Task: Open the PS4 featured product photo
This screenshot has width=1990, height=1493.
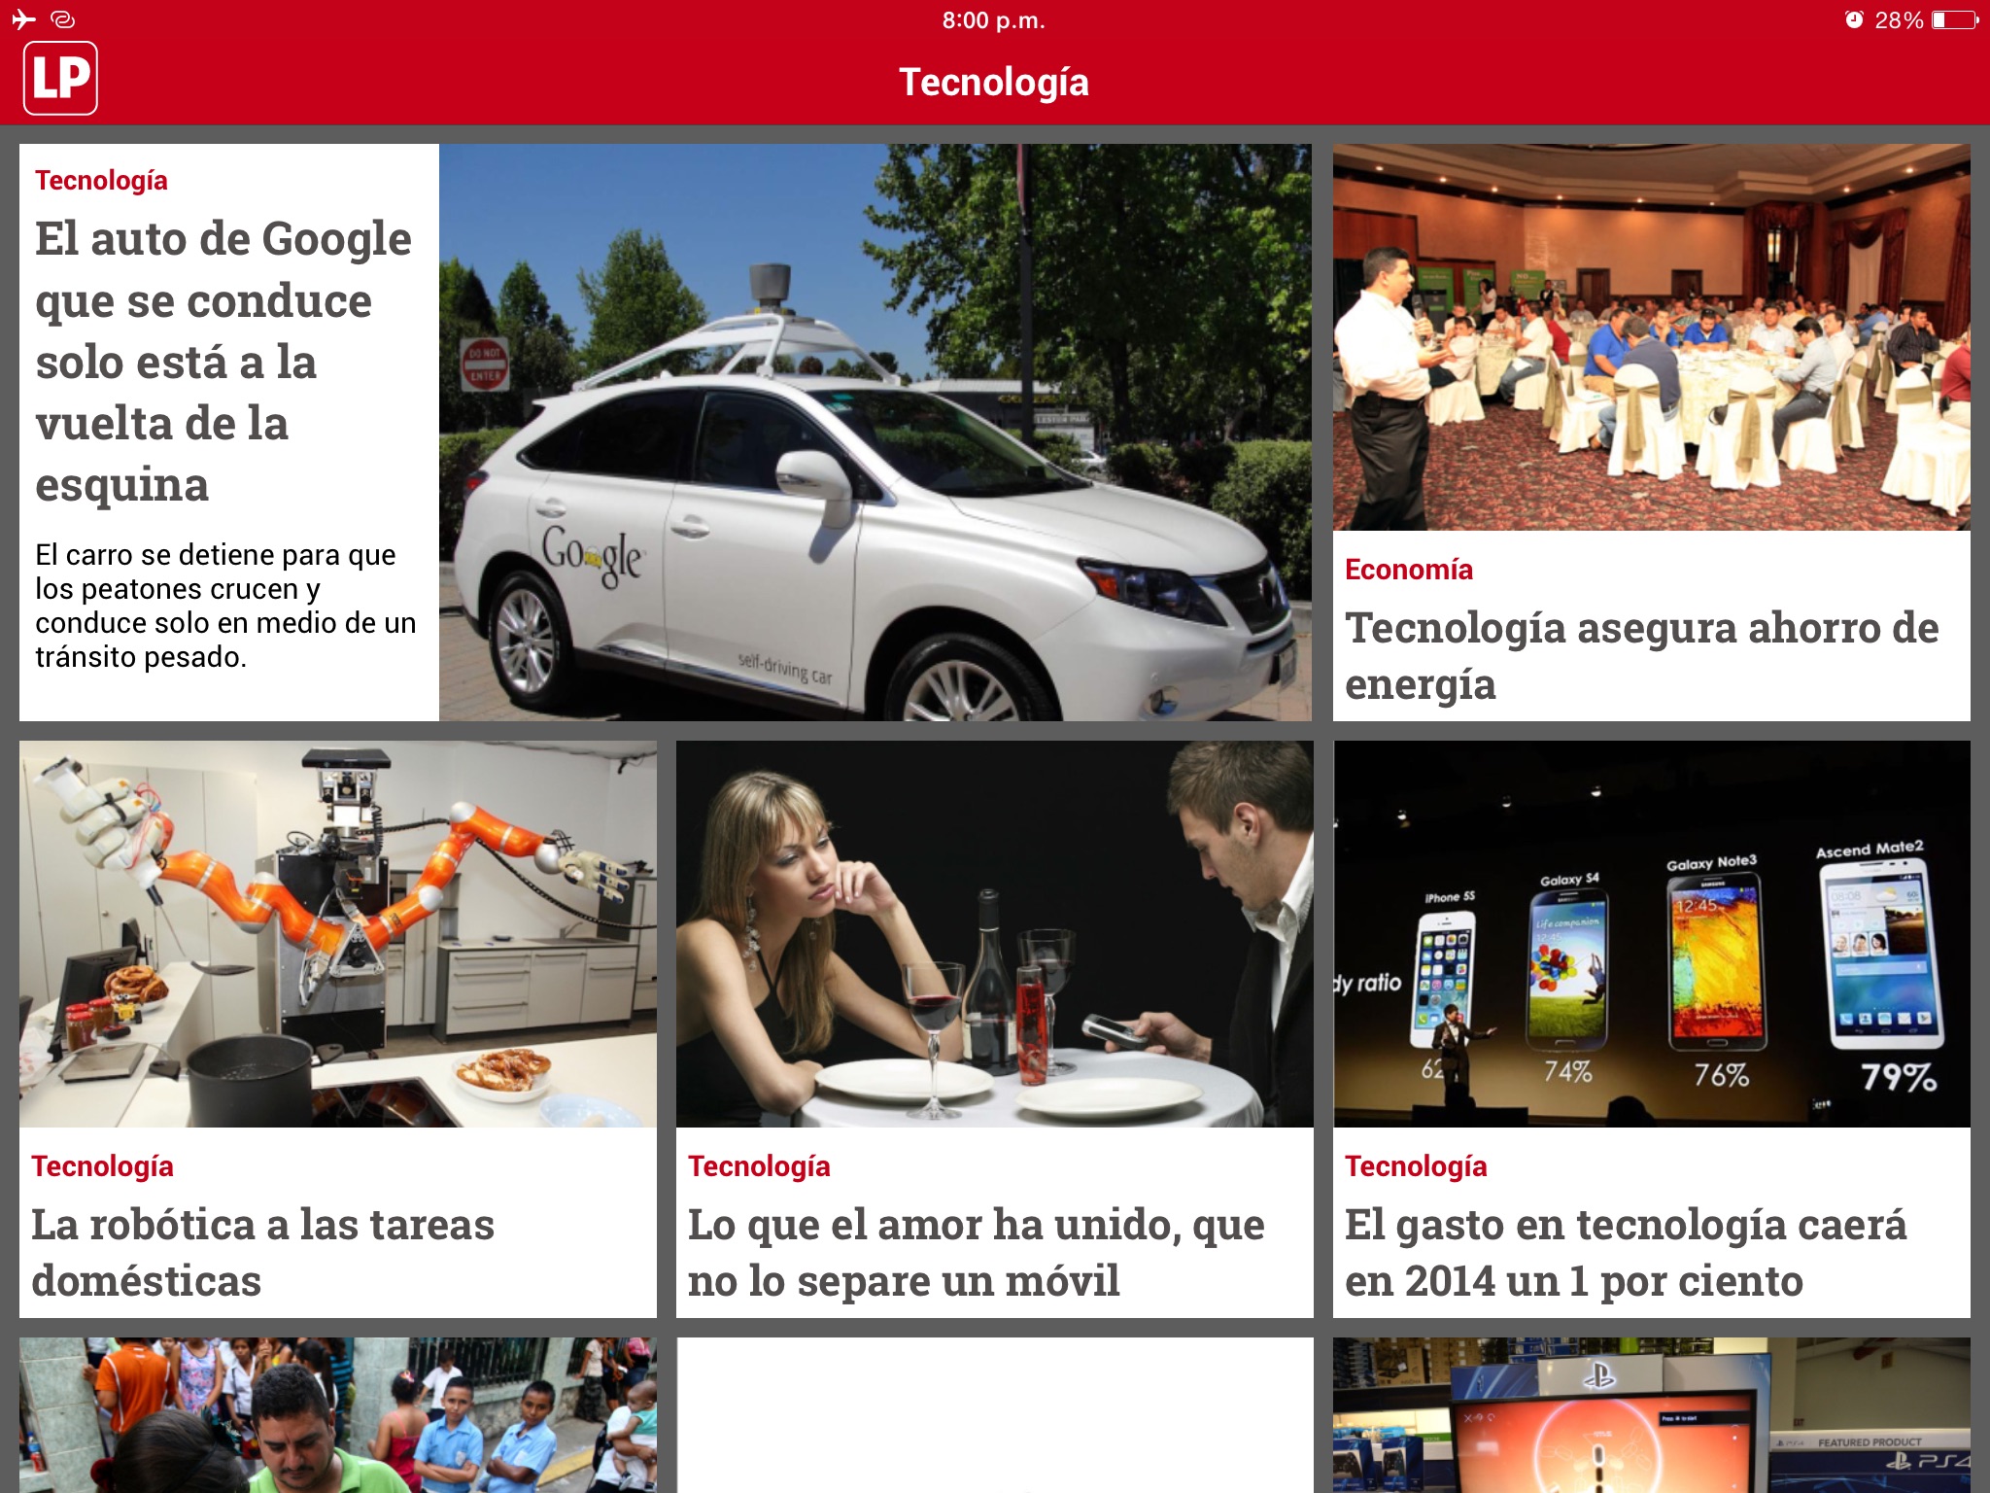Action: 1652,1415
